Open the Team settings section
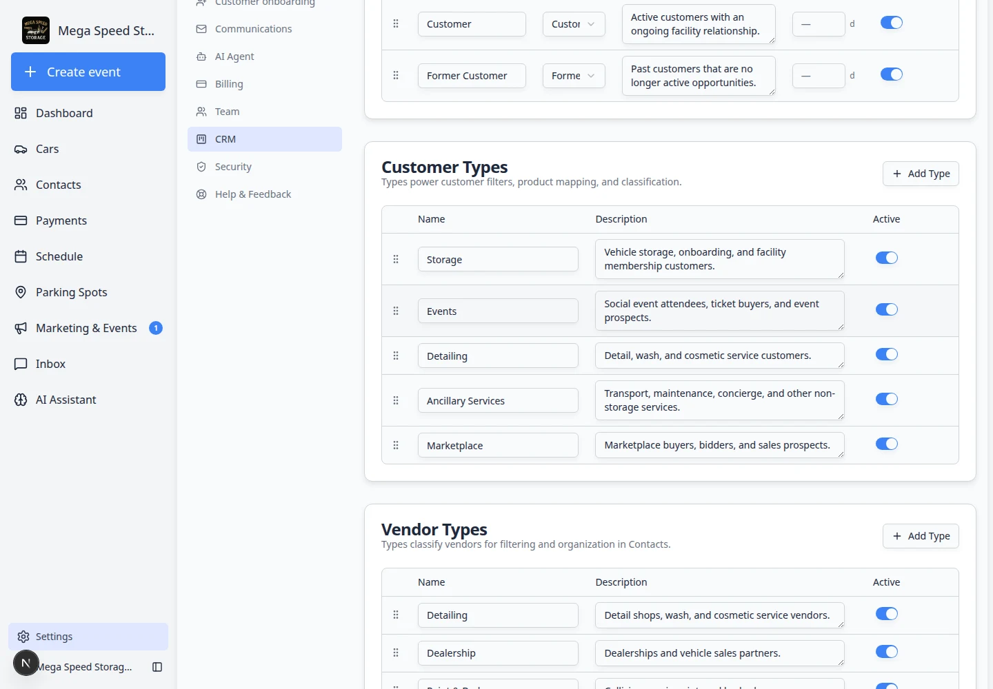 (265, 112)
